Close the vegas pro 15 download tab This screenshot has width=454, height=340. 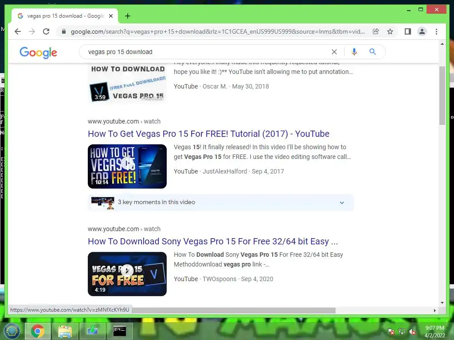pyautogui.click(x=110, y=16)
